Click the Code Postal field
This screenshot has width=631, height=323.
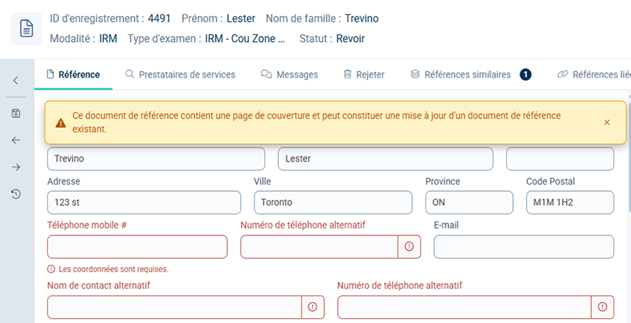[x=570, y=202]
